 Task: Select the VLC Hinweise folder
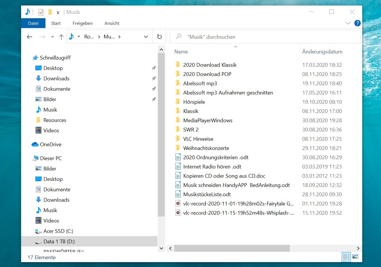[198, 139]
